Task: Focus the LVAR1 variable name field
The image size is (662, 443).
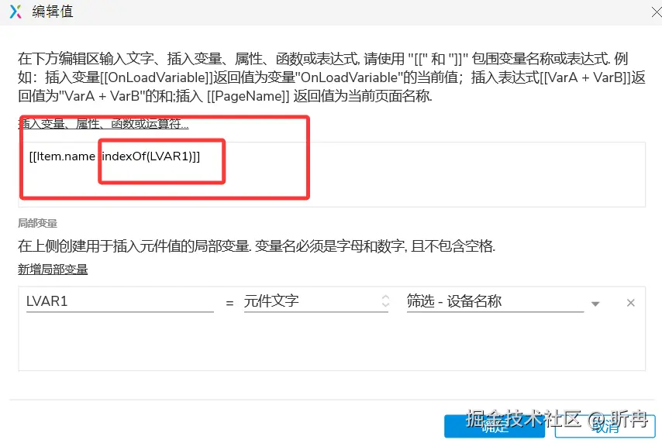Action: pyautogui.click(x=120, y=301)
